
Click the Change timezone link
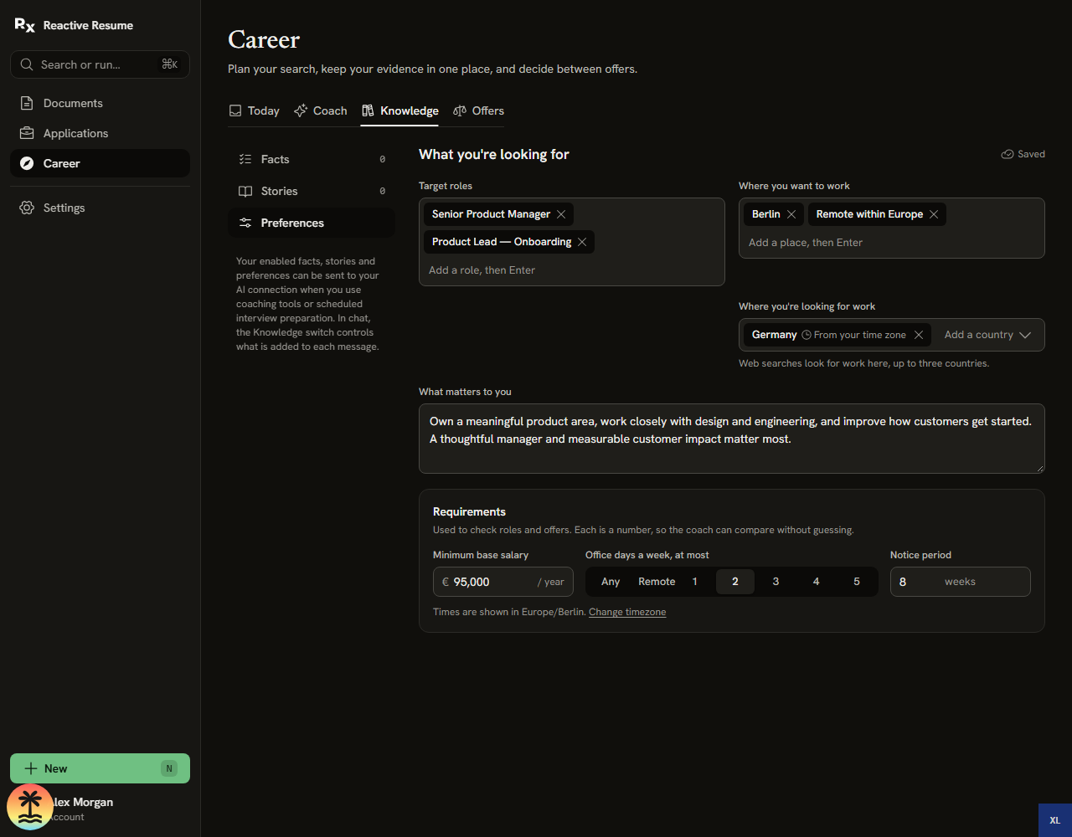[627, 612]
